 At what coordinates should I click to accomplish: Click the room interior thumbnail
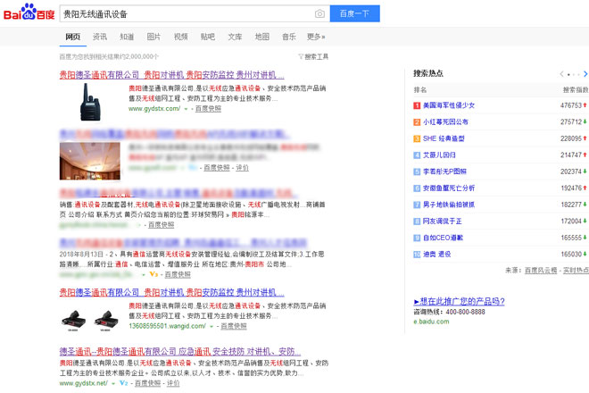click(x=90, y=161)
